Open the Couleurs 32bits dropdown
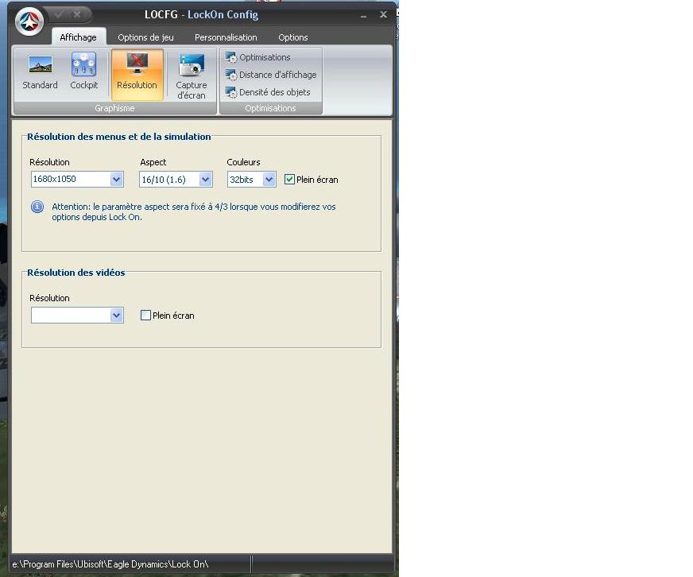Image resolution: width=693 pixels, height=577 pixels. click(269, 180)
